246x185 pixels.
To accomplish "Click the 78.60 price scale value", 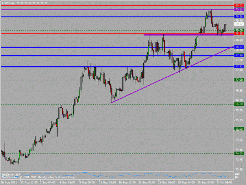I will [239, 40].
